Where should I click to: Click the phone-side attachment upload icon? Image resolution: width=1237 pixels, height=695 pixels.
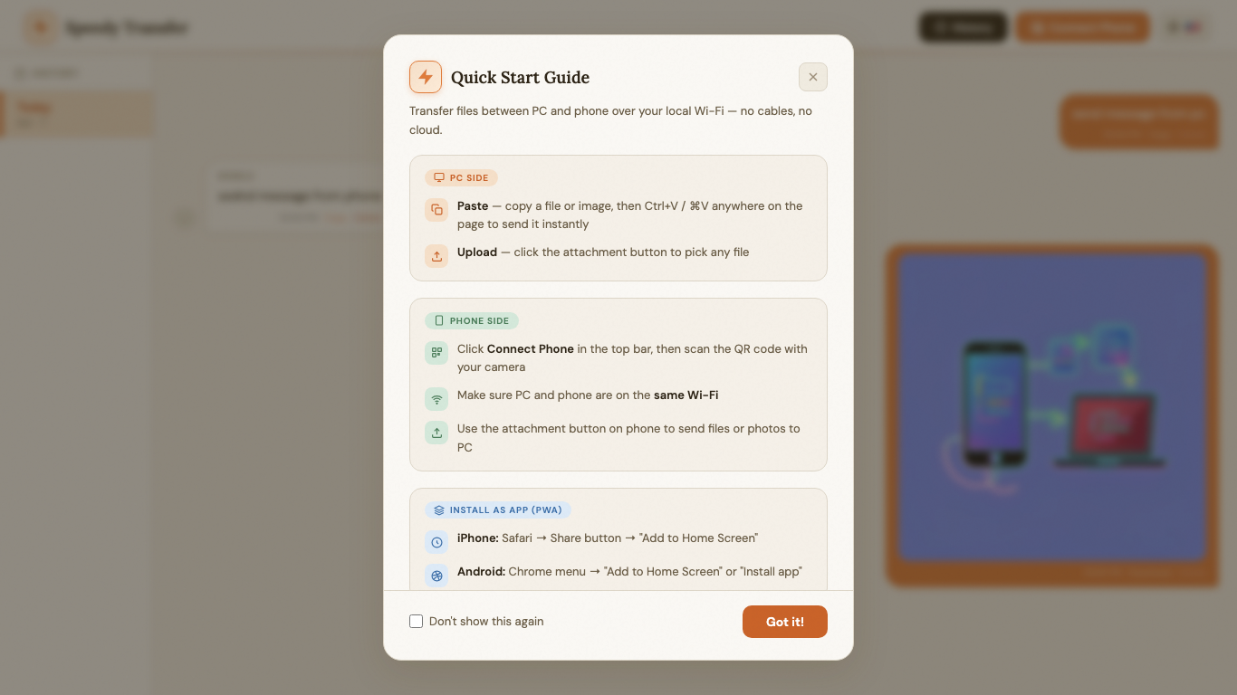pos(436,433)
